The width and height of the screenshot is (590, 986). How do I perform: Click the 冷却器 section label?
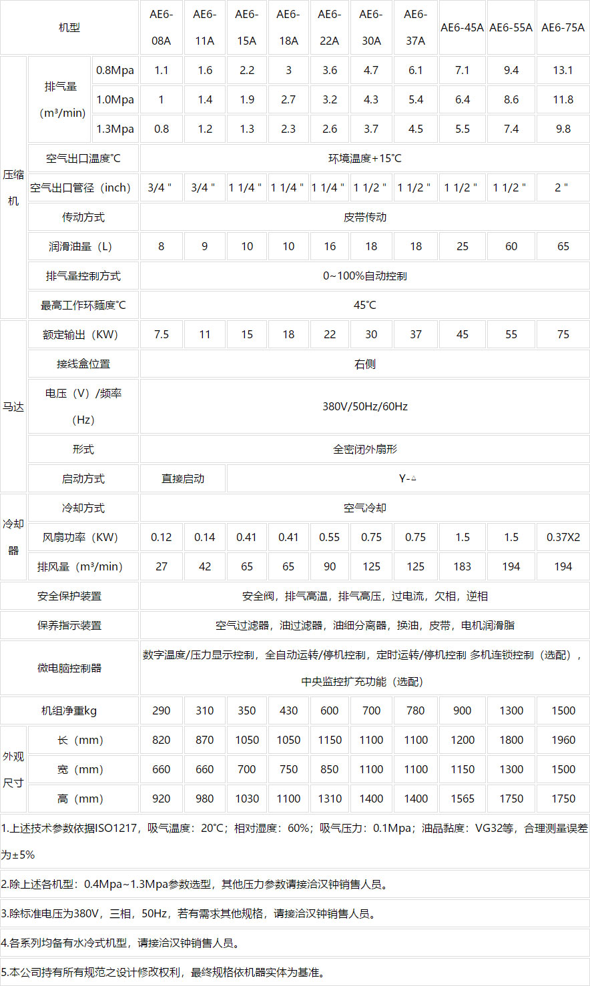pos(13,536)
